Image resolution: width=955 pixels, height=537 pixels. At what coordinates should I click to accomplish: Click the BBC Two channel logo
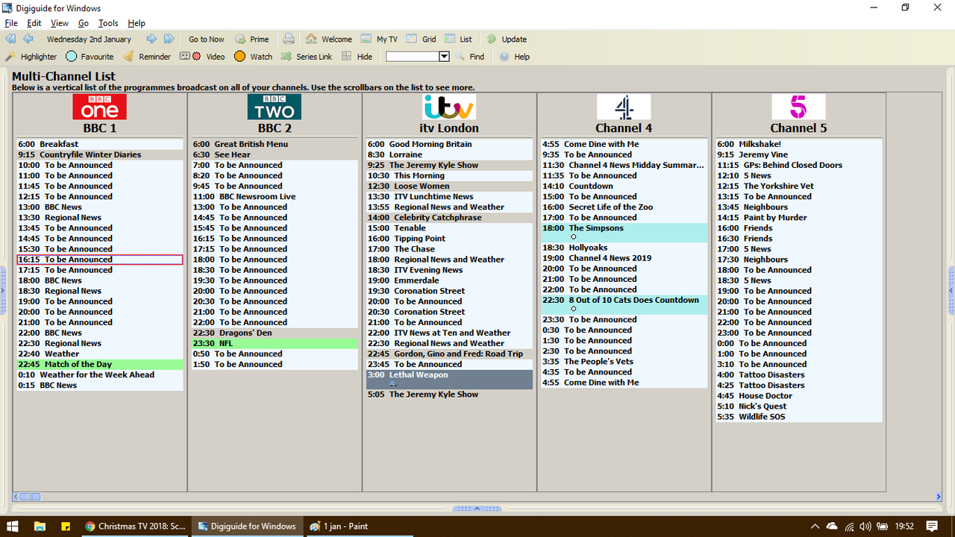[x=275, y=107]
